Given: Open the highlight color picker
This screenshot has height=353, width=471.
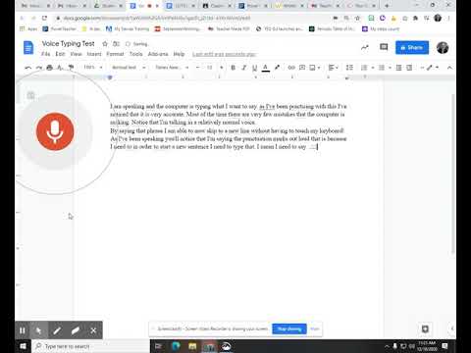Looking at the screenshot, I should pos(277,68).
